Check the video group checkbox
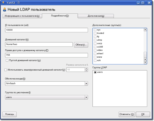 (x=95, y=50)
